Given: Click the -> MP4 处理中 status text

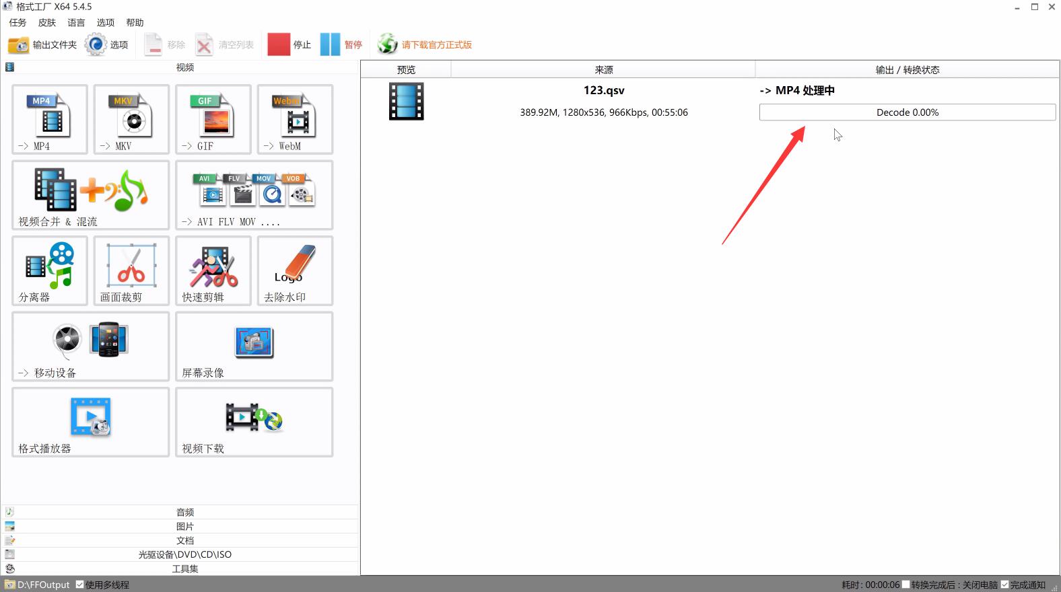Looking at the screenshot, I should tap(797, 90).
